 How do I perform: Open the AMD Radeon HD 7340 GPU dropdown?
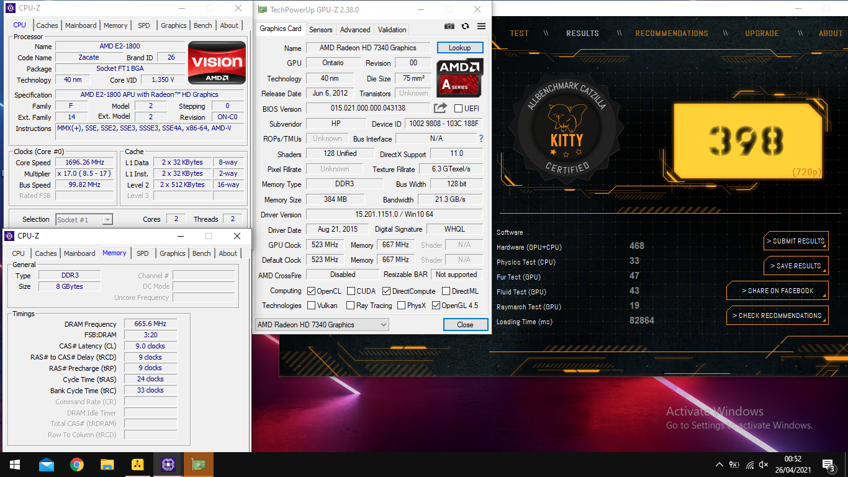pyautogui.click(x=322, y=324)
